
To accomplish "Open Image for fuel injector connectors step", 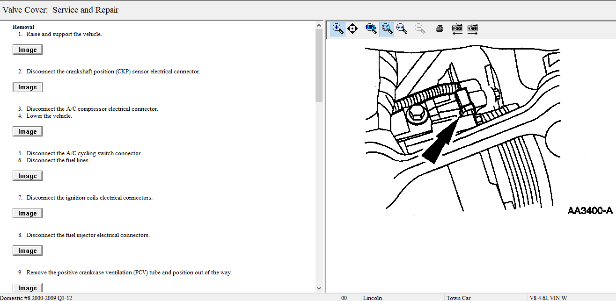I will [28, 251].
